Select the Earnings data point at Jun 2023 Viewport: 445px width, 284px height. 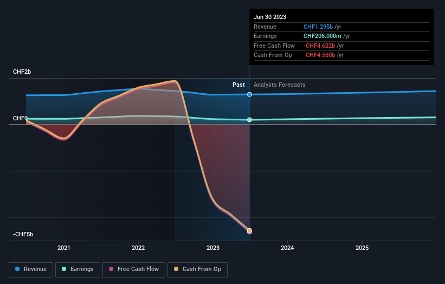coord(249,120)
